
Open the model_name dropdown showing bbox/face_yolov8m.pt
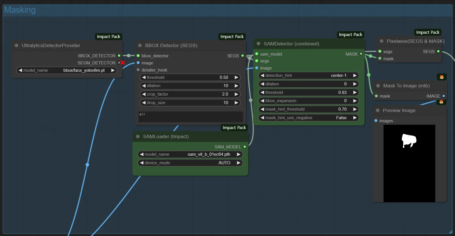point(67,70)
